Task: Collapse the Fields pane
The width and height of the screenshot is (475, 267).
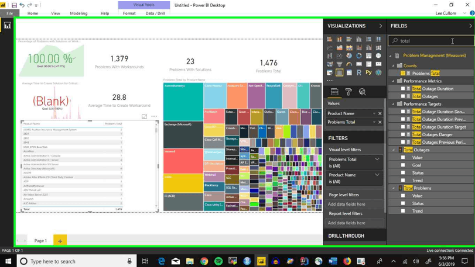Action: pyautogui.click(x=470, y=26)
